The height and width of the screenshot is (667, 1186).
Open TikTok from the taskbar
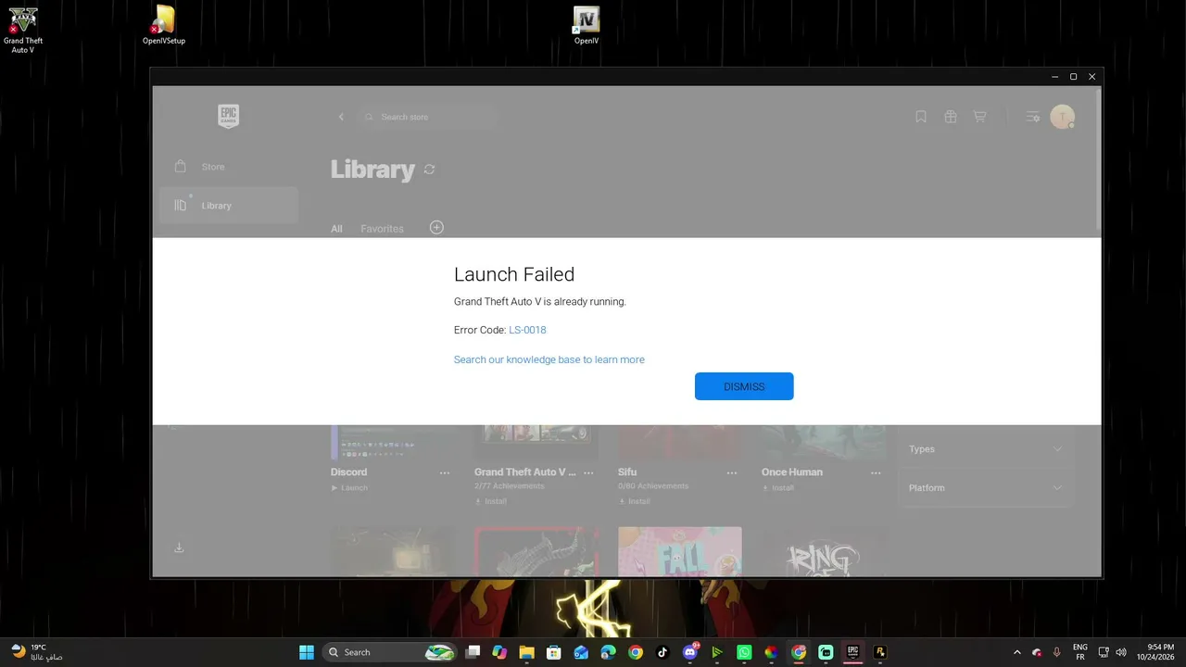tap(662, 652)
